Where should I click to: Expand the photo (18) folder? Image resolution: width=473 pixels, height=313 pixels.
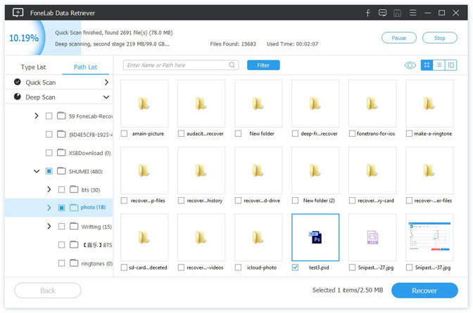[49, 208]
